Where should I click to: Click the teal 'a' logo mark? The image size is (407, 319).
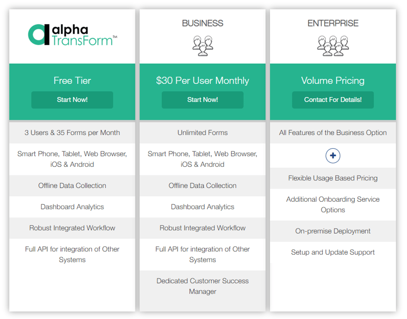[38, 34]
